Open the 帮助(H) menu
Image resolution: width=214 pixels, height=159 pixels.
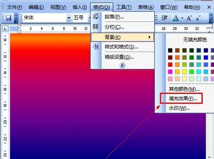click(x=192, y=7)
